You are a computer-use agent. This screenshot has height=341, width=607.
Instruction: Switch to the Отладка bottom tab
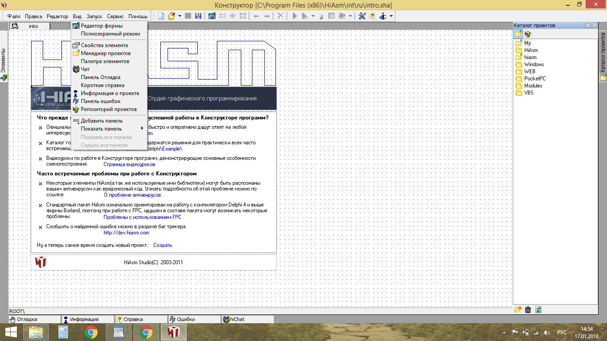35,319
